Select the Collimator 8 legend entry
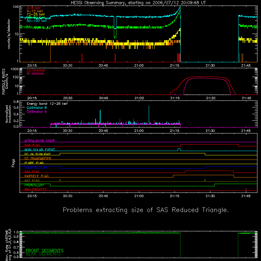 (x=37, y=108)
